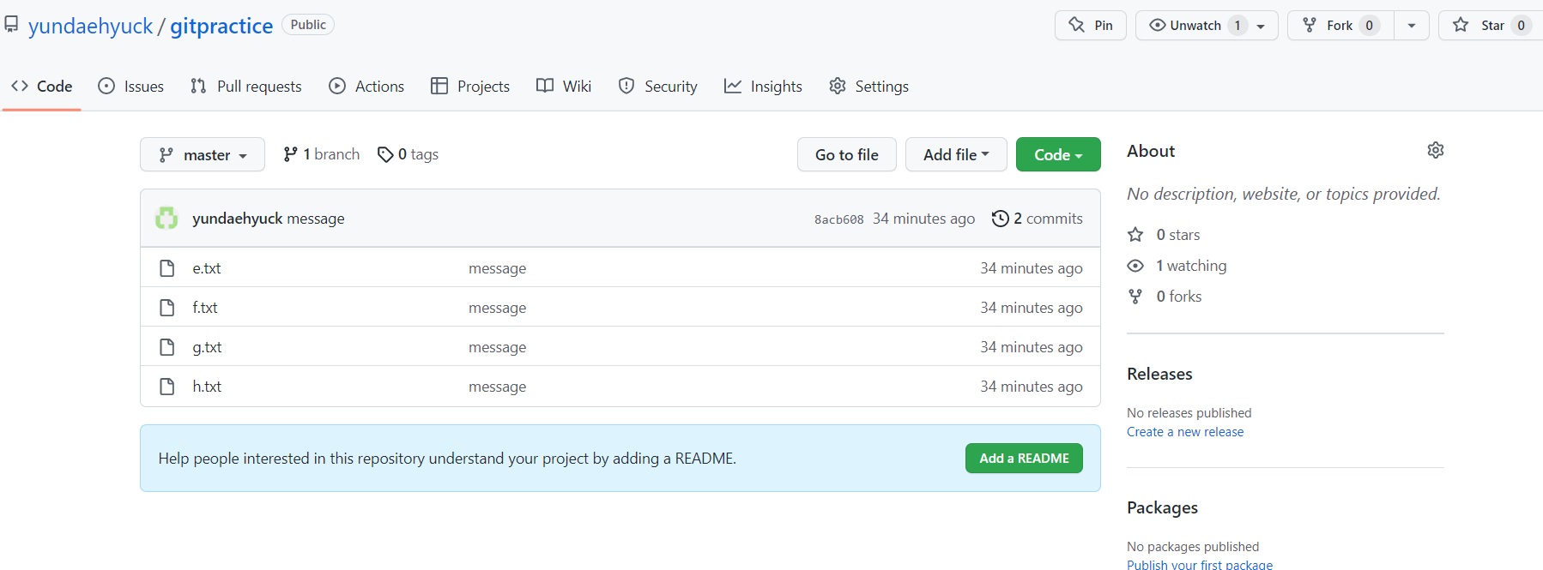Open the e.txt file
Screen dimensions: 1543x570
click(207, 268)
